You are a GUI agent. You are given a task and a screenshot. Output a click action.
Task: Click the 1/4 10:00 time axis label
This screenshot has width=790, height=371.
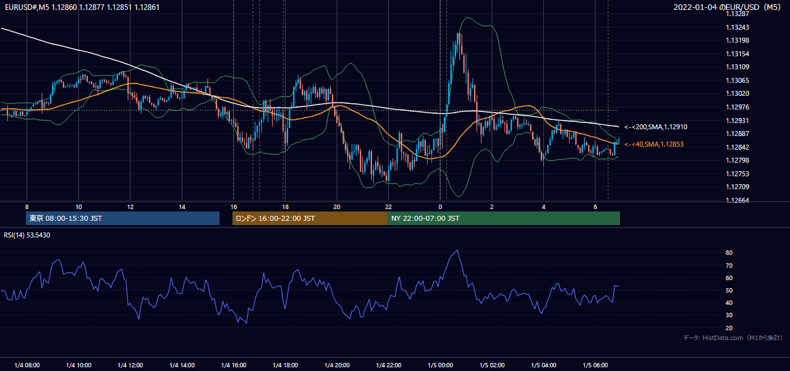(x=79, y=365)
